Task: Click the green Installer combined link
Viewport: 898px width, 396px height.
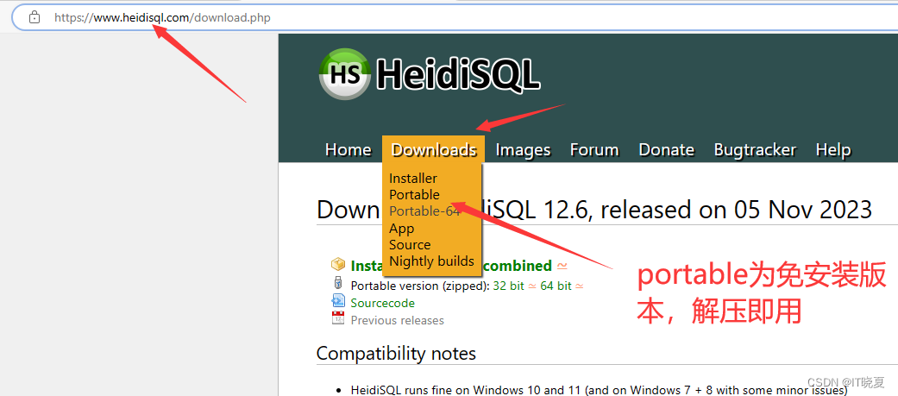Action: click(450, 266)
